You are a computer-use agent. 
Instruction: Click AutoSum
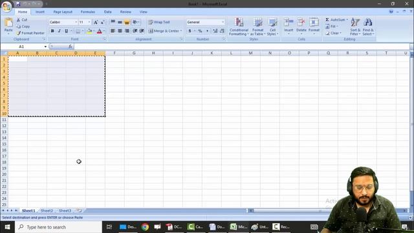336,20
